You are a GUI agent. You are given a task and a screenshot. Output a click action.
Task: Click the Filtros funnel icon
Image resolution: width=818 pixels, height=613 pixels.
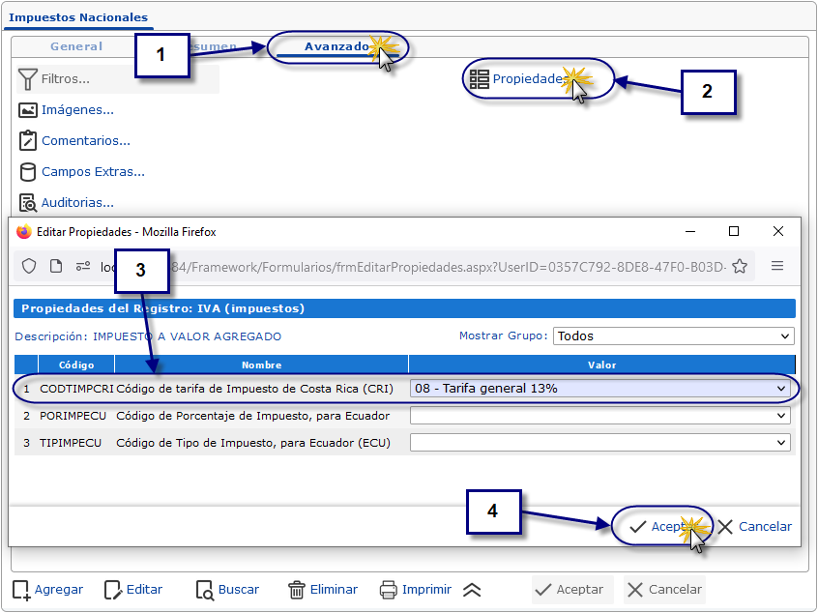[28, 79]
